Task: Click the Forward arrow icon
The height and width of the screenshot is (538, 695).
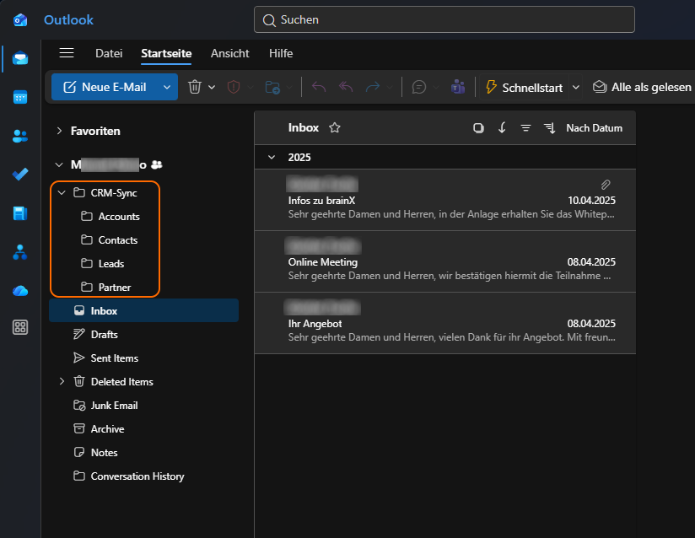Action: [373, 87]
